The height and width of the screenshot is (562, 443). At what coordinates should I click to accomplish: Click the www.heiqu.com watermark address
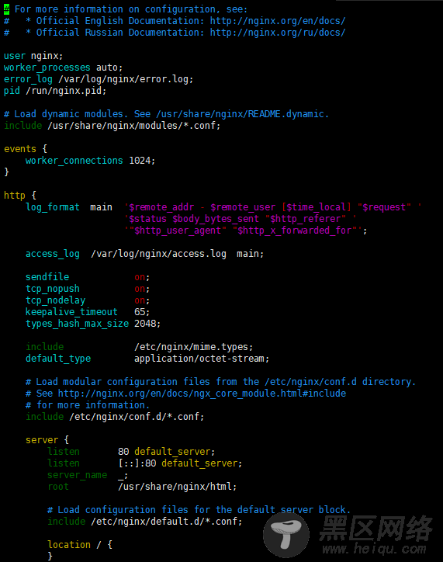pos(374,549)
